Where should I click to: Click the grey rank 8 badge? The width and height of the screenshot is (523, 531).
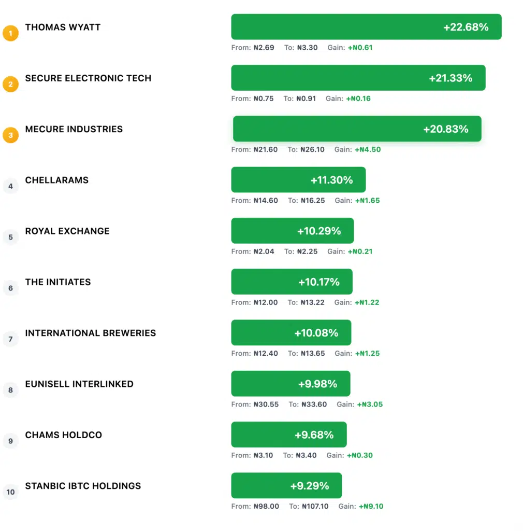point(10,390)
